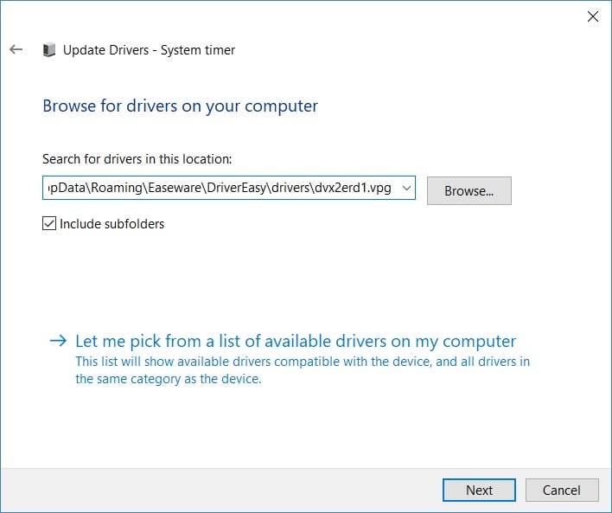Click the 'Browse for drivers on your computer' heading
612x513 pixels.
click(x=181, y=106)
